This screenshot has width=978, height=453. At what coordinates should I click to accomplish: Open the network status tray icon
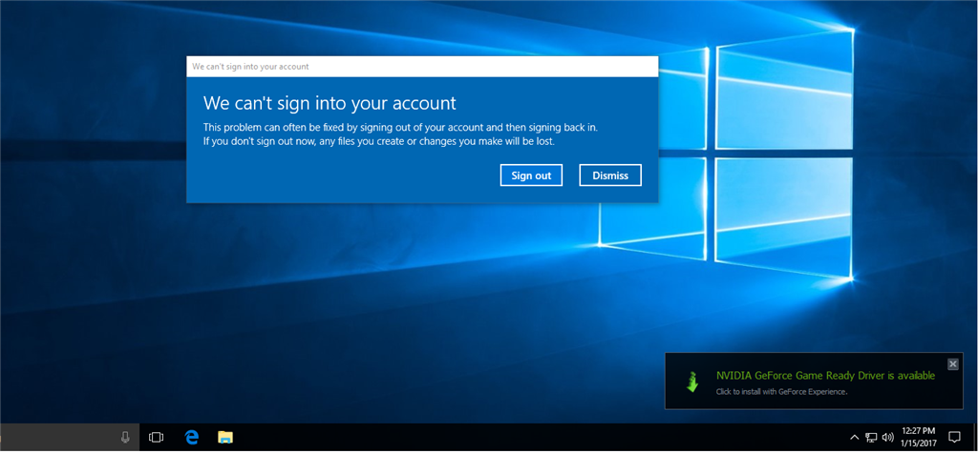(x=871, y=438)
